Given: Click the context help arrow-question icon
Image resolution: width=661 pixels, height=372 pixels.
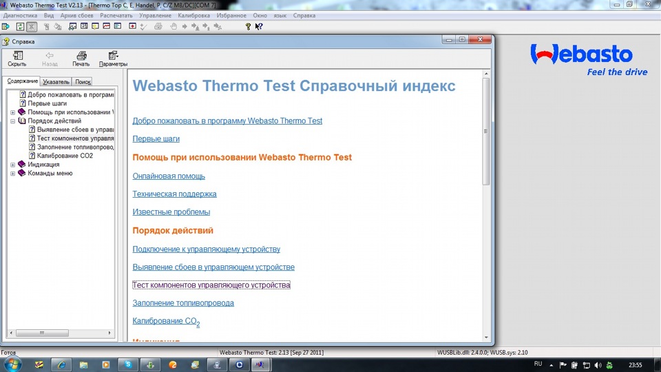Looking at the screenshot, I should coord(259,27).
